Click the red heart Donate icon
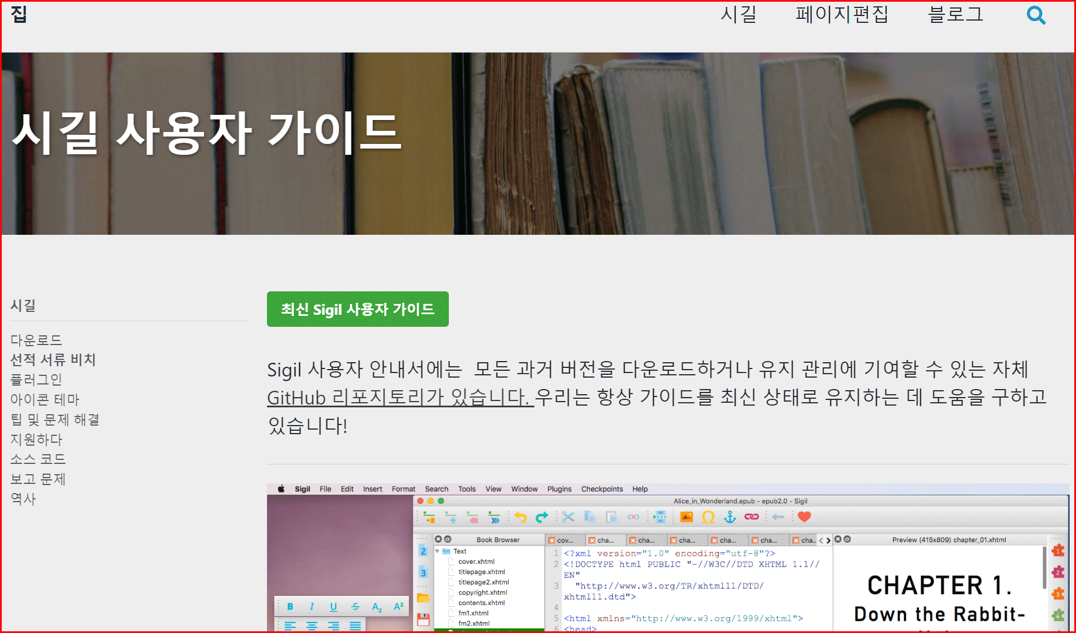Image resolution: width=1076 pixels, height=633 pixels. pyautogui.click(x=804, y=517)
